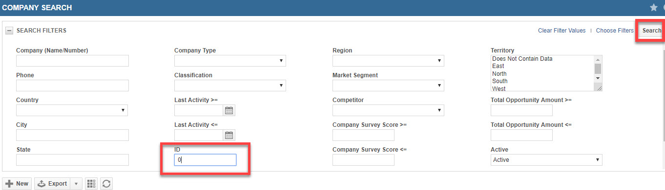Click the refresh icon in the toolbar
Image resolution: width=665 pixels, height=190 pixels.
click(x=106, y=184)
